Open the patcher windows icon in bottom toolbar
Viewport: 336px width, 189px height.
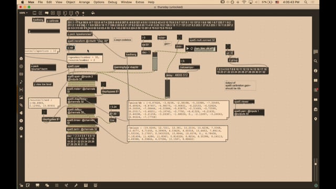click(47, 185)
